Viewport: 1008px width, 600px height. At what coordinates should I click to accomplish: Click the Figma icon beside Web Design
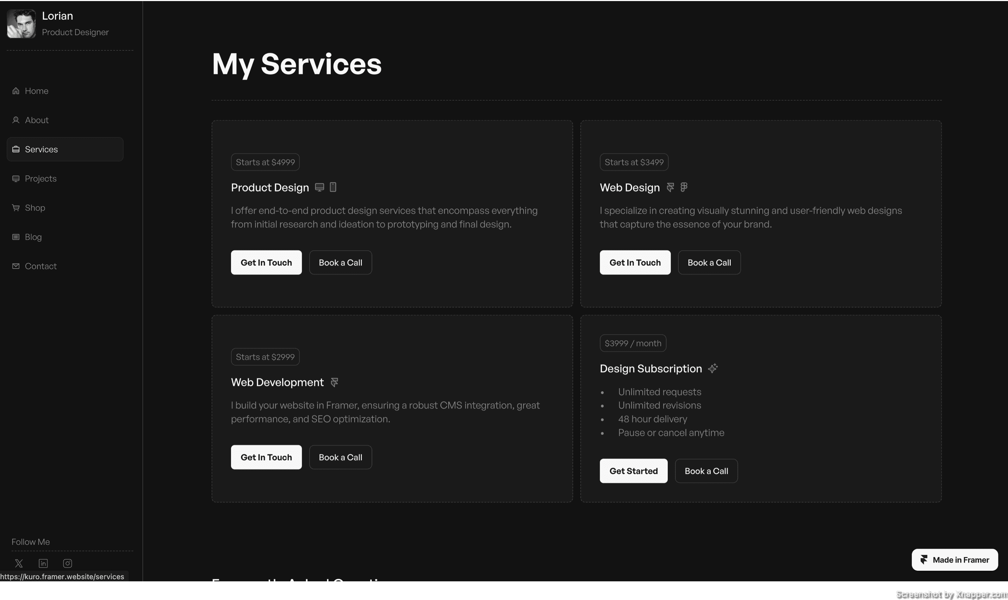684,187
